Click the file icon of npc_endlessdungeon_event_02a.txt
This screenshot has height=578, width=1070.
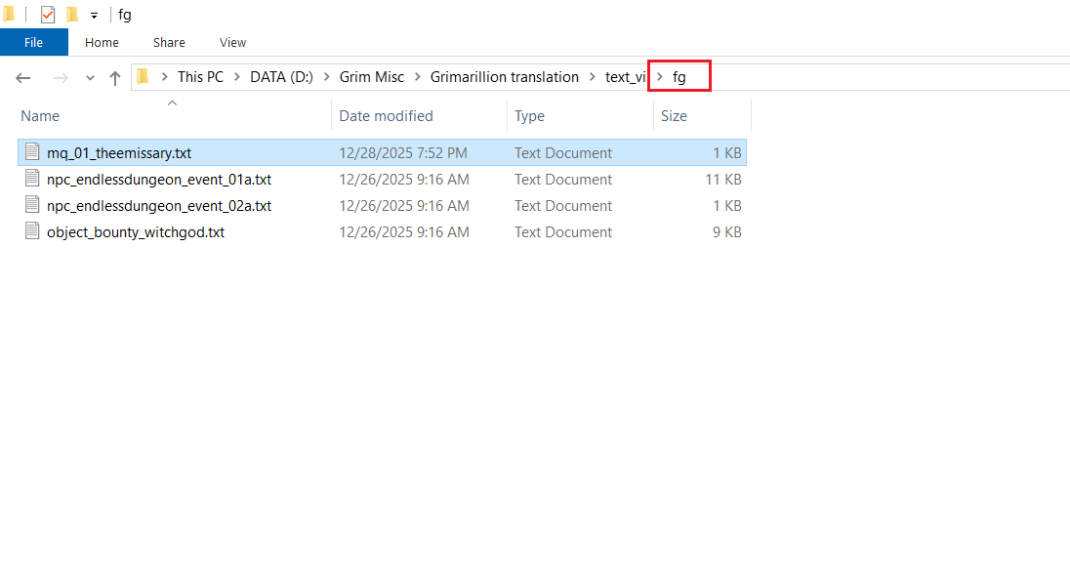tap(32, 206)
